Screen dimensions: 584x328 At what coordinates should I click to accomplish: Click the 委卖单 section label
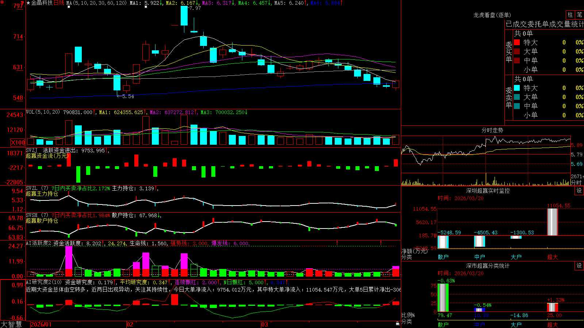click(x=509, y=97)
